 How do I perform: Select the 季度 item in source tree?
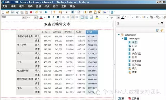point(134,42)
